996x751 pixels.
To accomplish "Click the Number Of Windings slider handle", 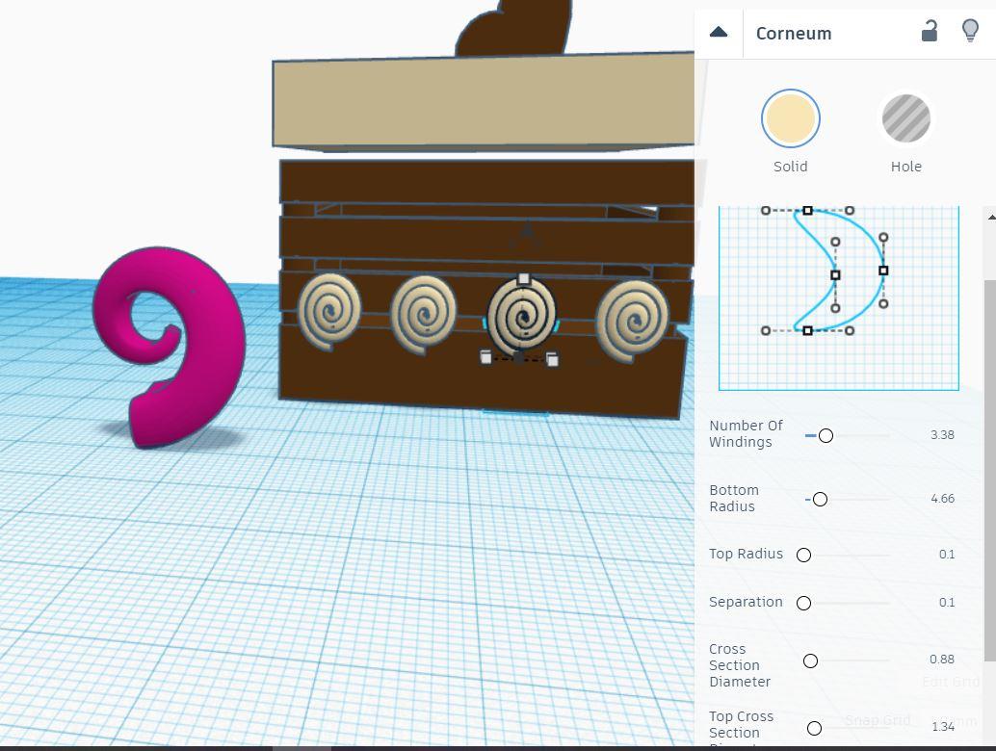I will pos(826,435).
